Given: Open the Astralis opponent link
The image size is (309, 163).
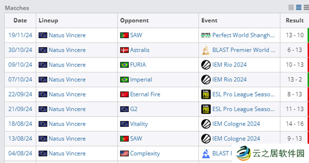Looking at the screenshot, I should pyautogui.click(x=139, y=50).
